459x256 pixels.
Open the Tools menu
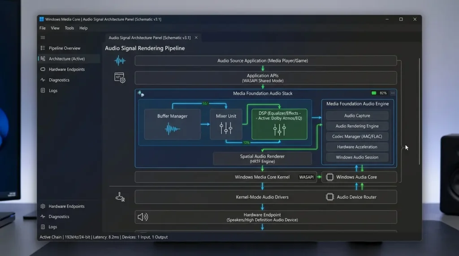[x=69, y=28]
